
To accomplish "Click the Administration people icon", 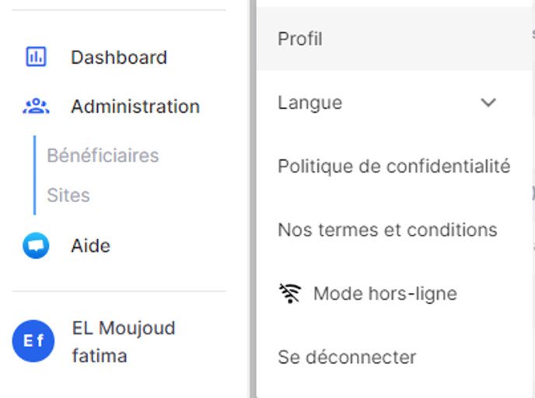I will (x=36, y=106).
